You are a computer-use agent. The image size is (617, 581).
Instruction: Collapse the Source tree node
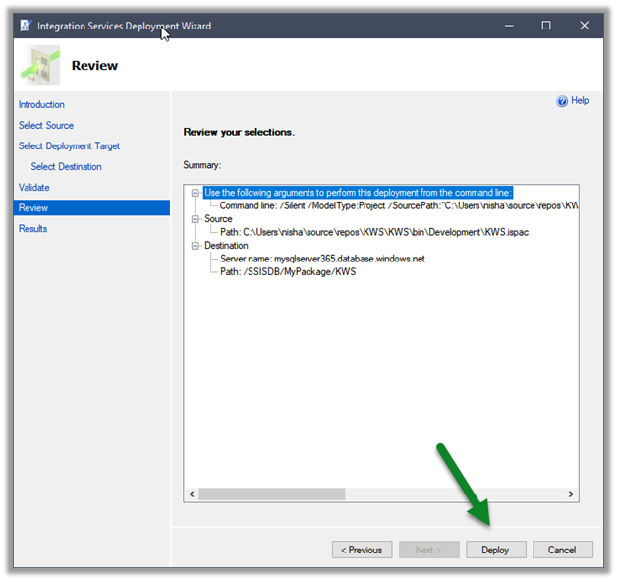(x=196, y=219)
